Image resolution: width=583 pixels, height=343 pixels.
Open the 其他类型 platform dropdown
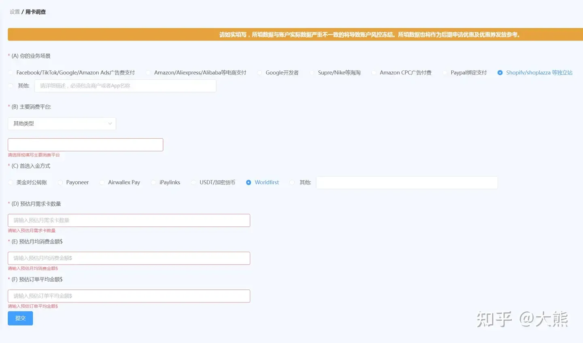click(62, 124)
